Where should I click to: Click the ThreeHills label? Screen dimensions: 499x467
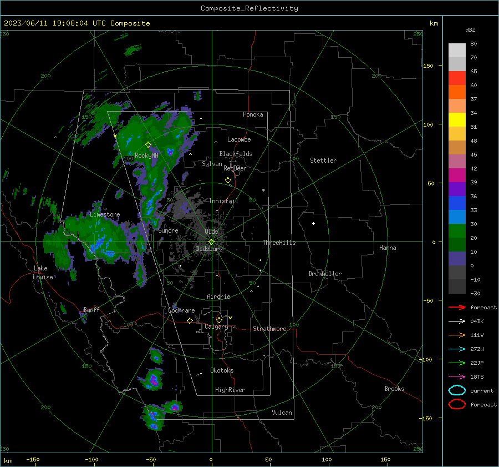279,243
